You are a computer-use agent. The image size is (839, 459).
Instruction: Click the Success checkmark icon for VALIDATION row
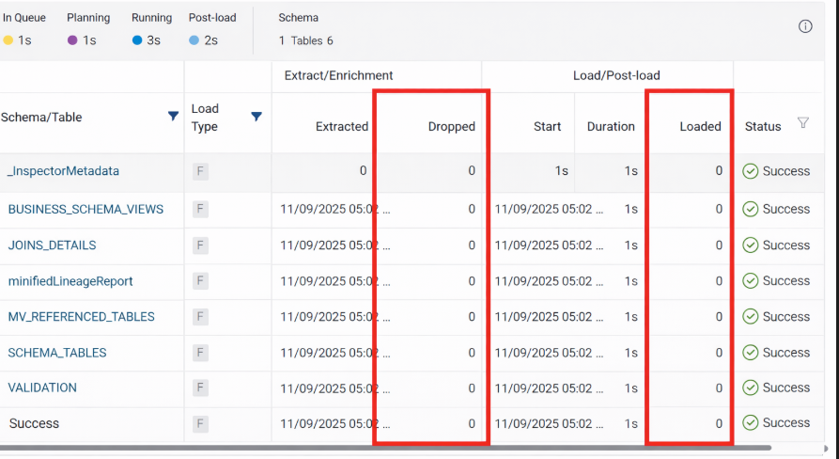(x=750, y=388)
